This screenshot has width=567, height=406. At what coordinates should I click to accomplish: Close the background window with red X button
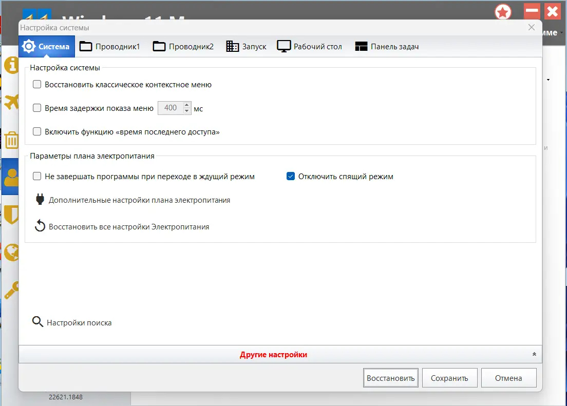553,11
